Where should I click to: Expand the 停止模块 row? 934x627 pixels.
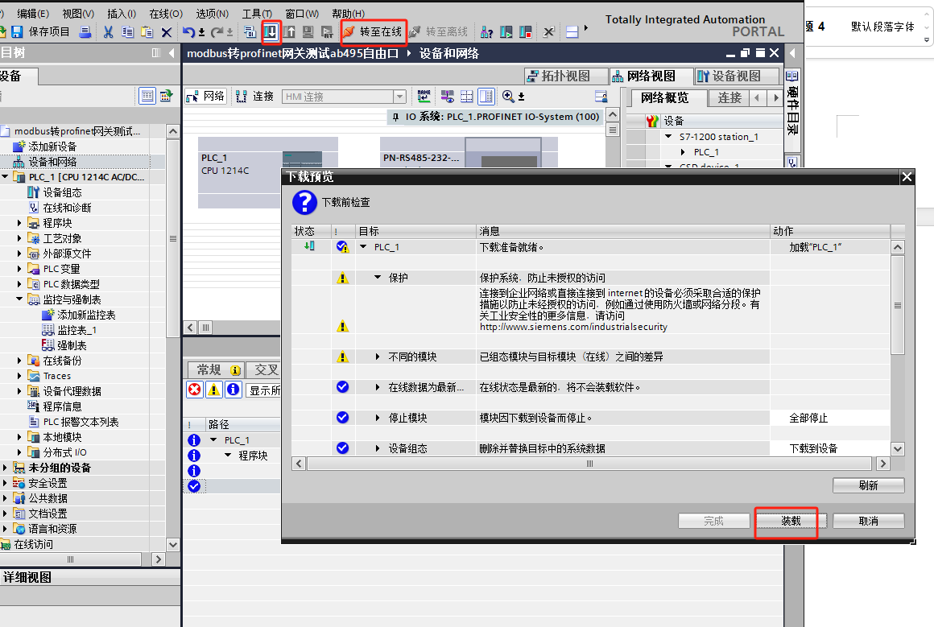[x=378, y=418]
